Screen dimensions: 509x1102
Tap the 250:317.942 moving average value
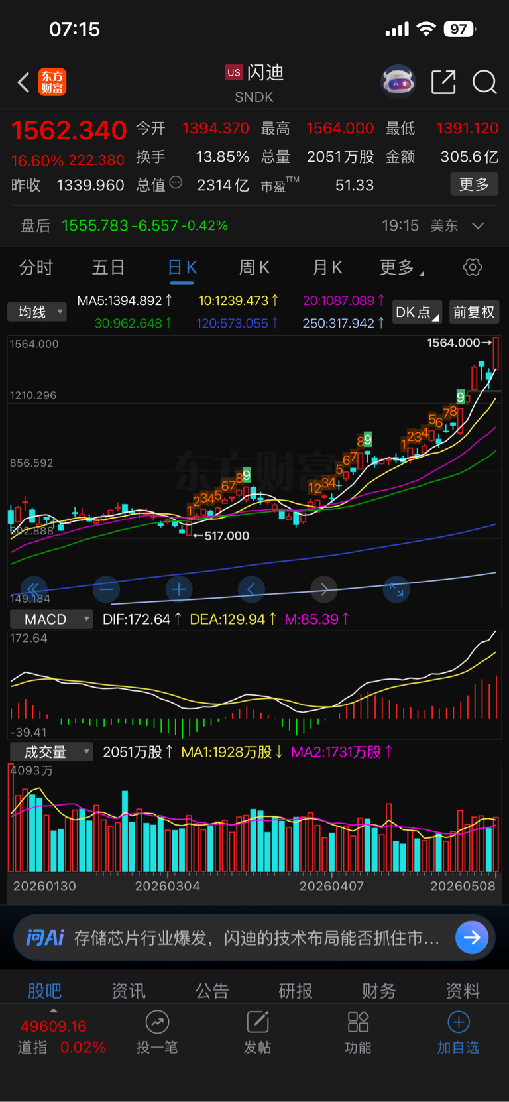pyautogui.click(x=343, y=324)
